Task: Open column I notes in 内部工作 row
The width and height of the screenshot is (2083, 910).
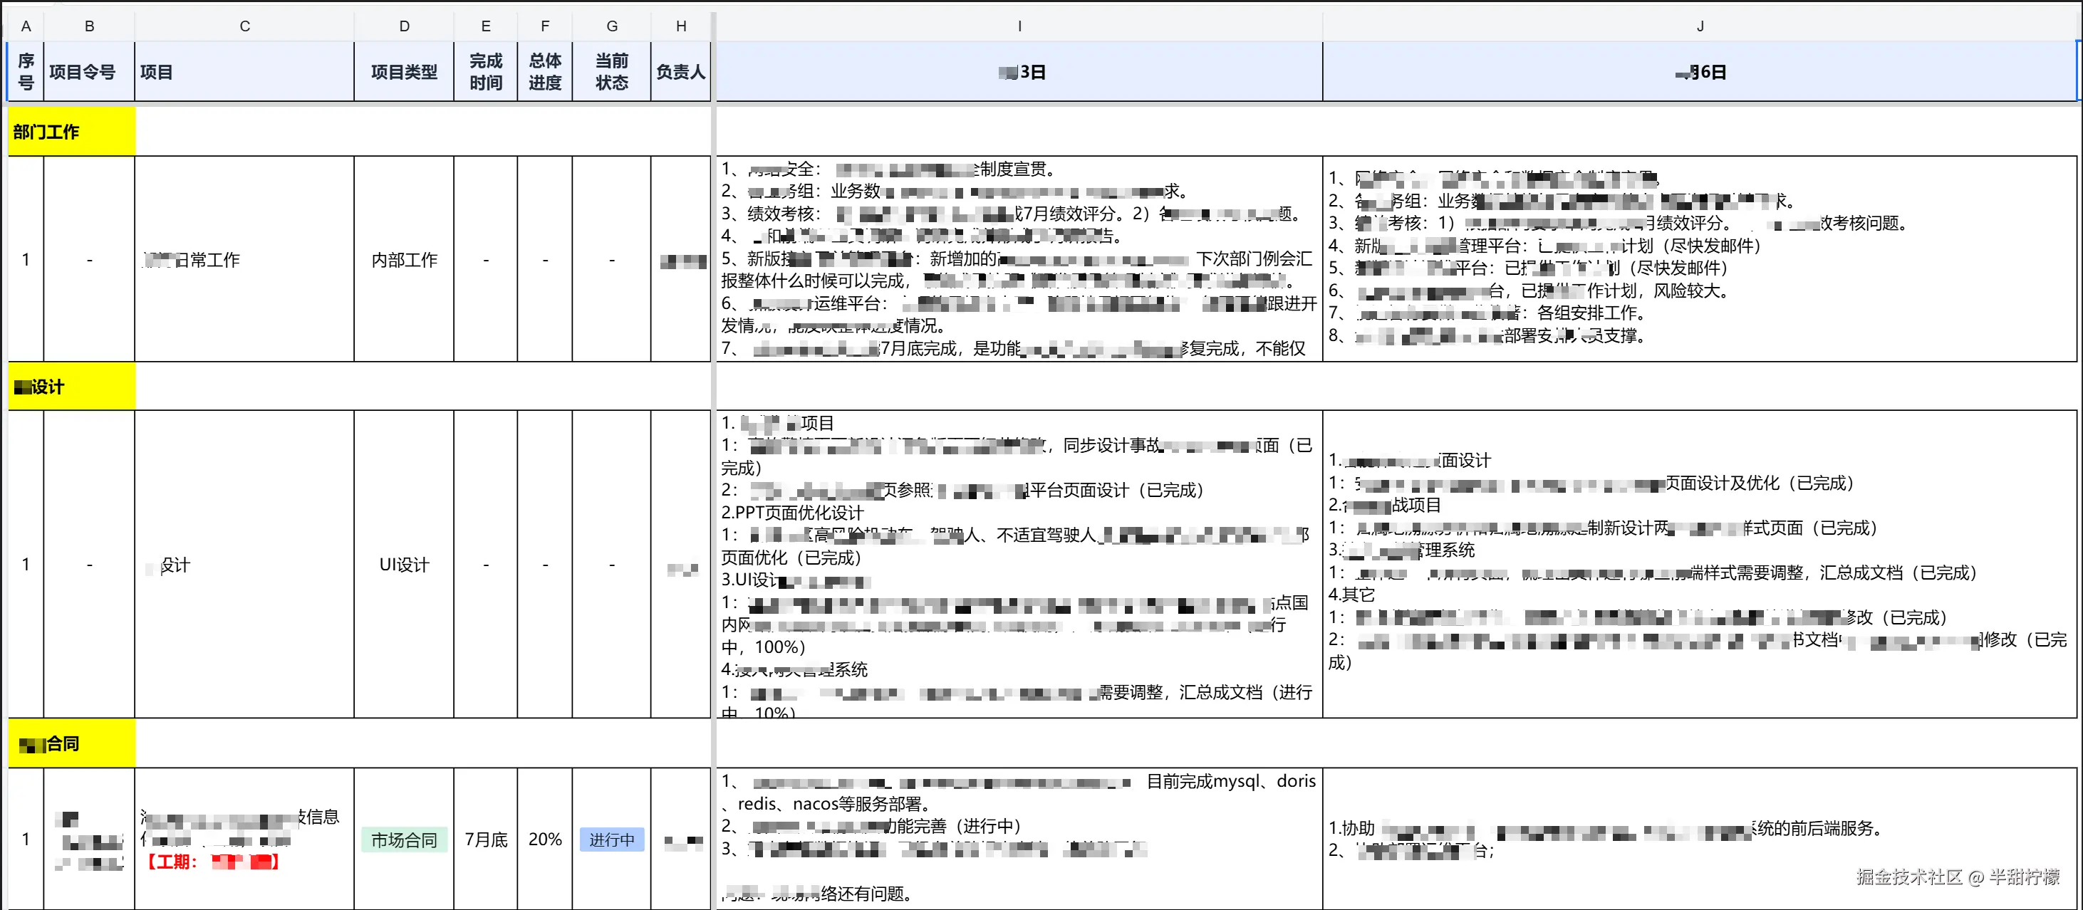Action: (1019, 258)
